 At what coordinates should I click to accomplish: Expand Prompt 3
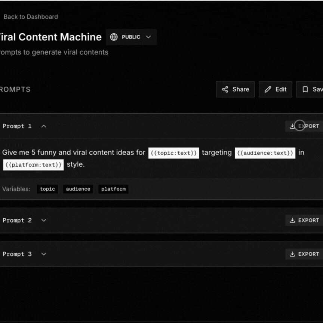point(43,254)
